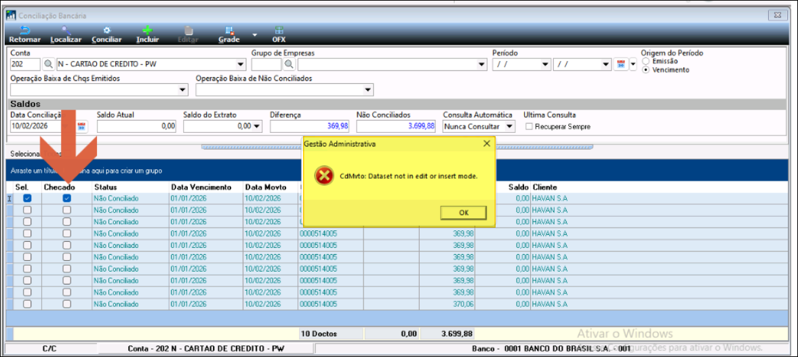This screenshot has height=357, width=798.
Task: Expand the Conta account name dropdown
Action: (241, 64)
